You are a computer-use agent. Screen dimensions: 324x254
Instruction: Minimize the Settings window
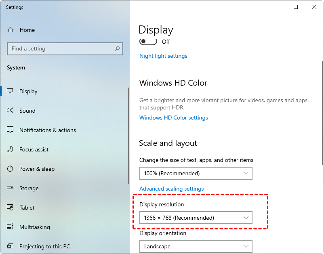point(277,7)
